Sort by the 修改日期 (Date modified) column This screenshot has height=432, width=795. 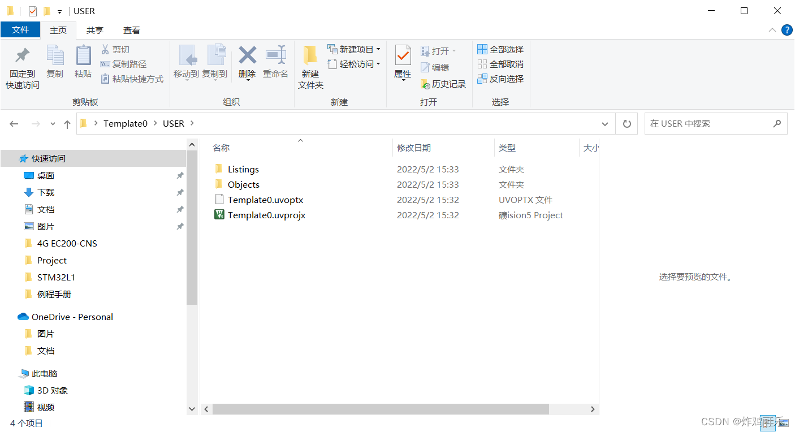[414, 148]
